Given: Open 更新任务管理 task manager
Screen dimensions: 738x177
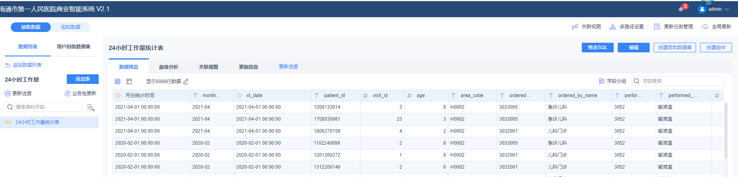Looking at the screenshot, I should click(x=673, y=27).
